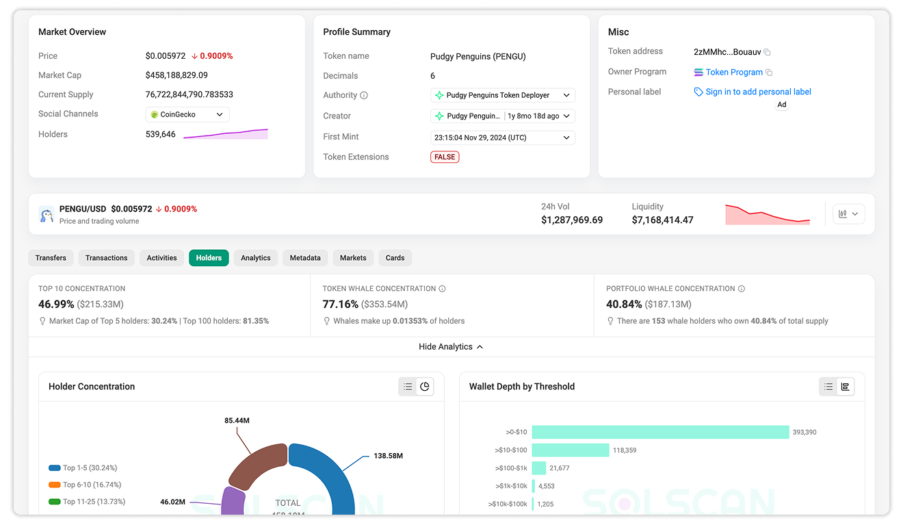This screenshot has height=525, width=903.
Task: Expand the Pudgy Penguins Token Deployer dropdown
Action: [x=503, y=95]
